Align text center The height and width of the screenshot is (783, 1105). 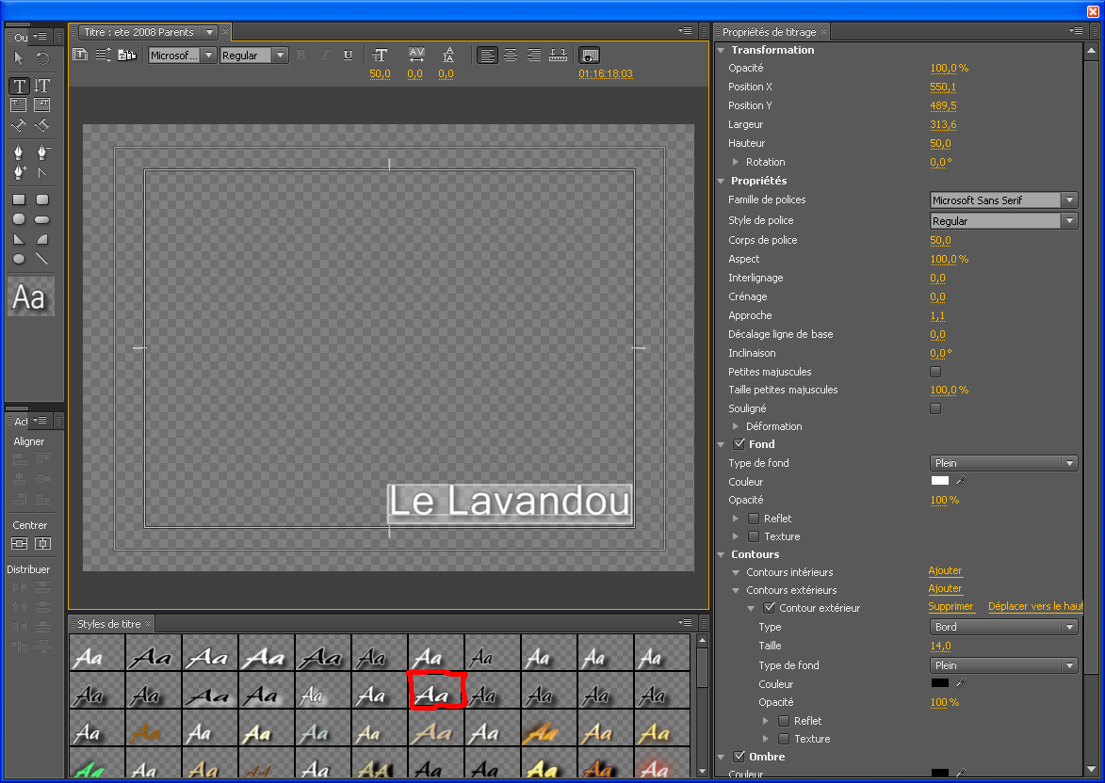tap(511, 55)
